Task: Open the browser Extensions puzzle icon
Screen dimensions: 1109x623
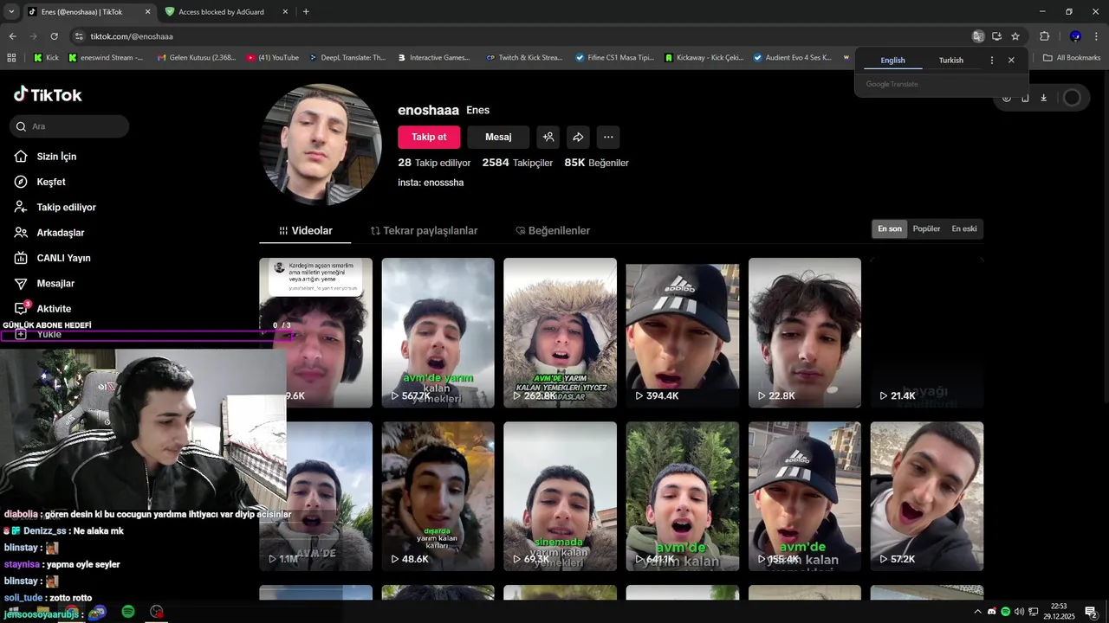Action: 1044,36
